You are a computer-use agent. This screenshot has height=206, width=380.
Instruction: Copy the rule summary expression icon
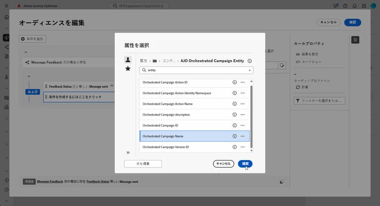click(x=282, y=182)
